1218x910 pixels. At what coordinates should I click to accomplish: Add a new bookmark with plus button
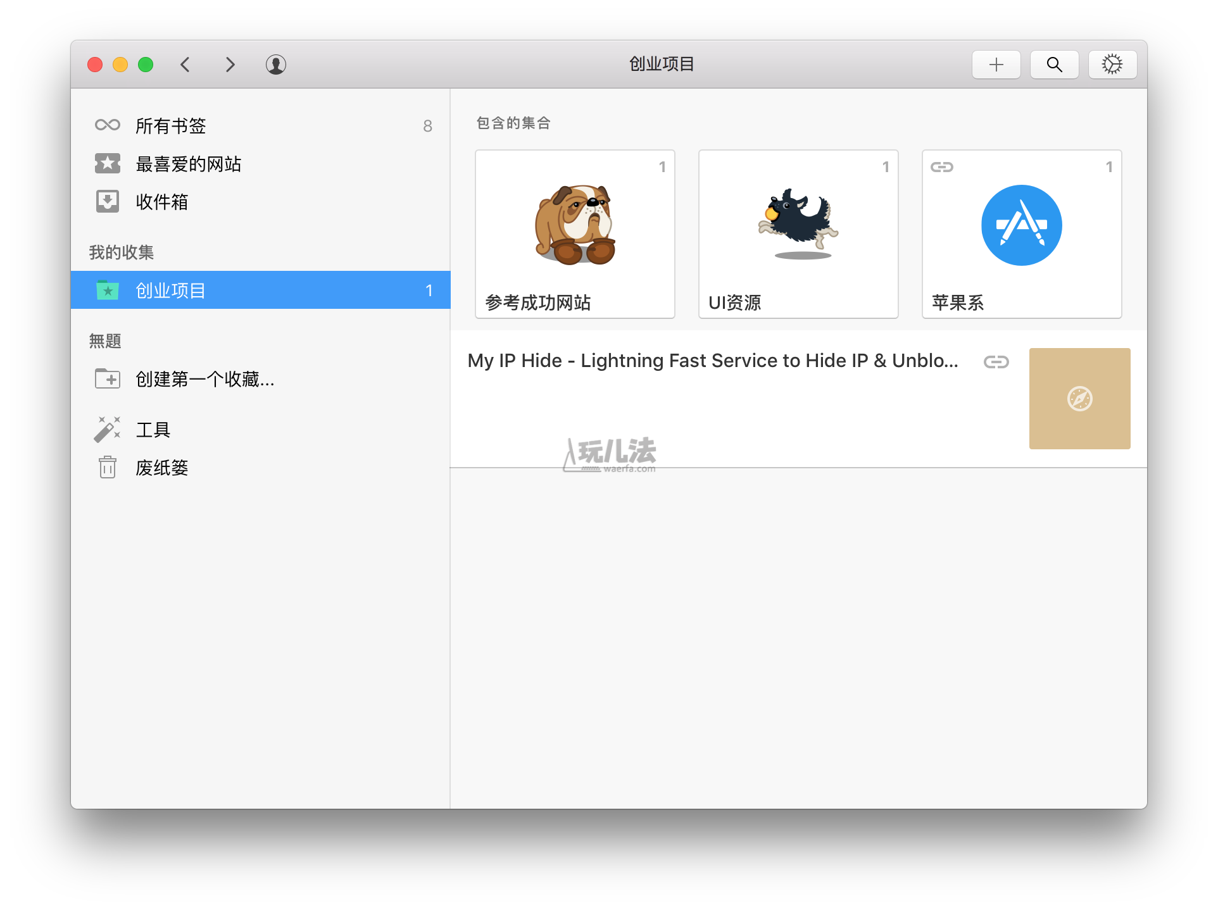(x=996, y=65)
